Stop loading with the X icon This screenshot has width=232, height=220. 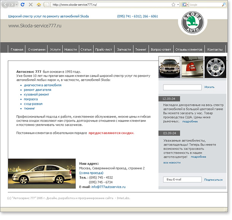click(31, 5)
